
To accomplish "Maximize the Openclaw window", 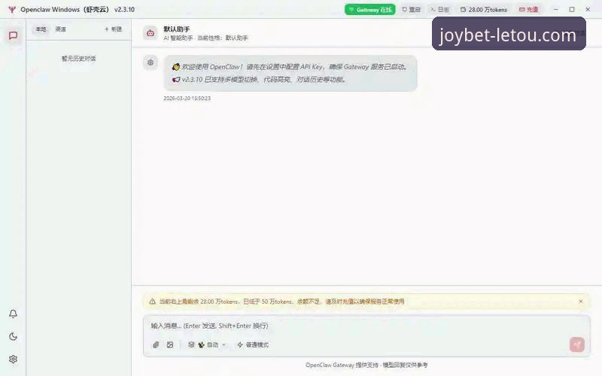I will pos(572,10).
